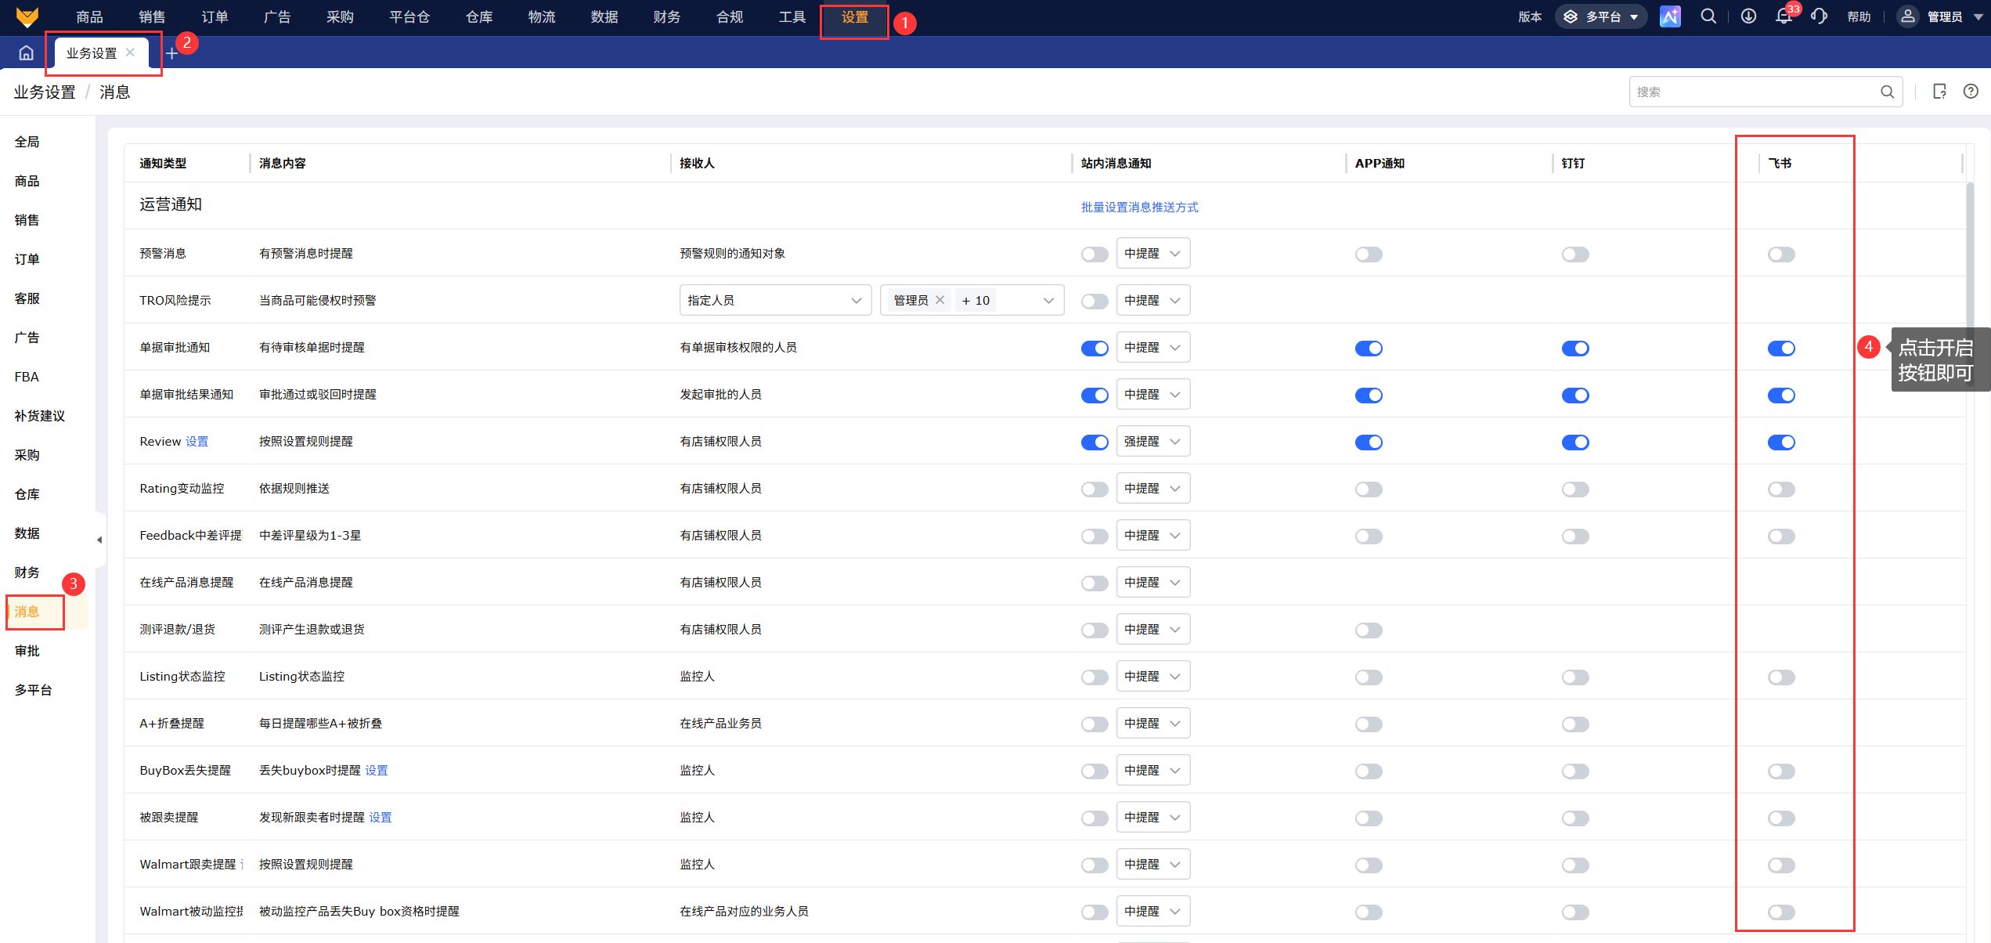1991x943 pixels.
Task: Enable APP通知 toggle for Rating变动监控
Action: click(x=1369, y=490)
